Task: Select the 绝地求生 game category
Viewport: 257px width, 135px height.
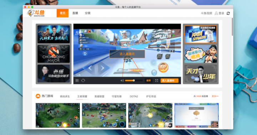Action: coord(65,97)
